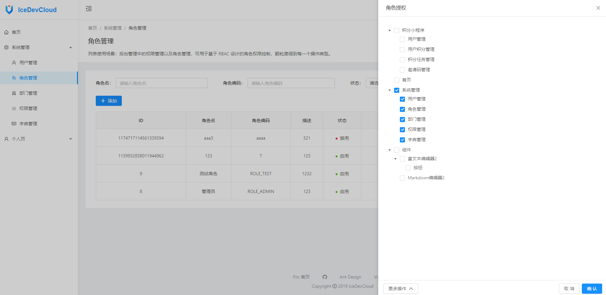Click the up arrow on 更多操作
Image resolution: width=606 pixels, height=295 pixels.
[x=411, y=289]
